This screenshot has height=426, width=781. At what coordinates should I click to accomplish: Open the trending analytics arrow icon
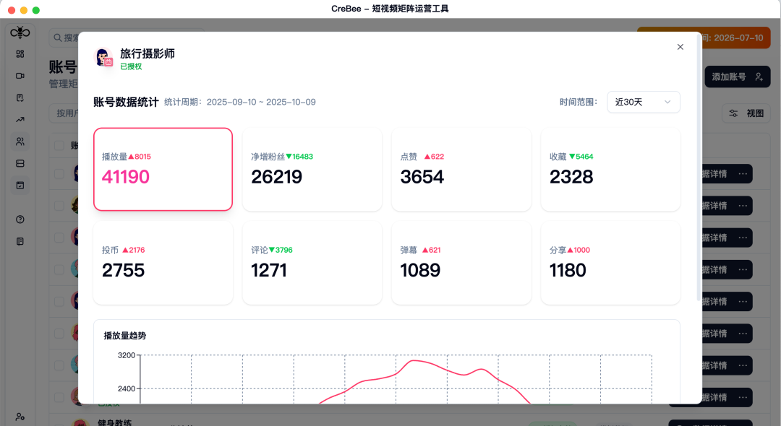coord(20,120)
